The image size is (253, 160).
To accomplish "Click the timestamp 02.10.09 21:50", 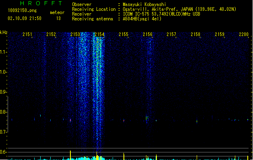I will [25, 18].
